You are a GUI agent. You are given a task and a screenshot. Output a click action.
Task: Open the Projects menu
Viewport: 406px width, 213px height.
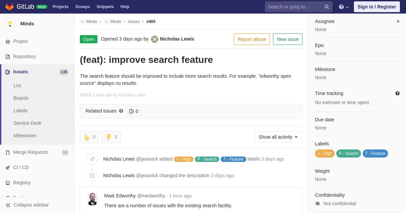(x=61, y=7)
